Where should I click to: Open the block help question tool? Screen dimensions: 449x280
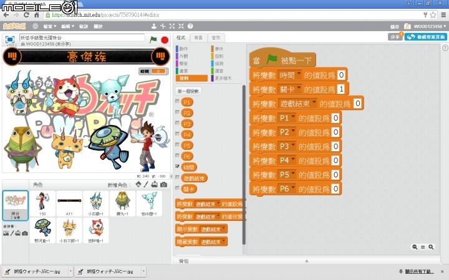(190, 26)
